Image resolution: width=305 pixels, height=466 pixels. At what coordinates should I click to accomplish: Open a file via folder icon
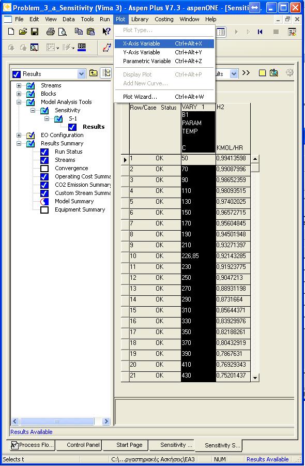23,32
